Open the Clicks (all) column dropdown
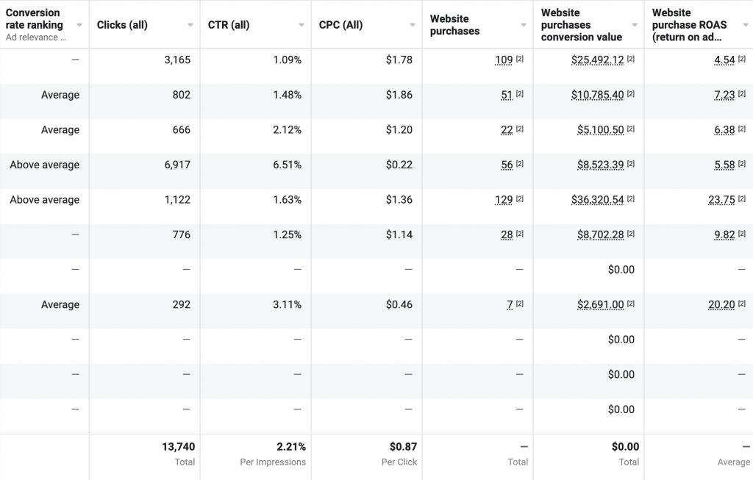 click(x=191, y=24)
